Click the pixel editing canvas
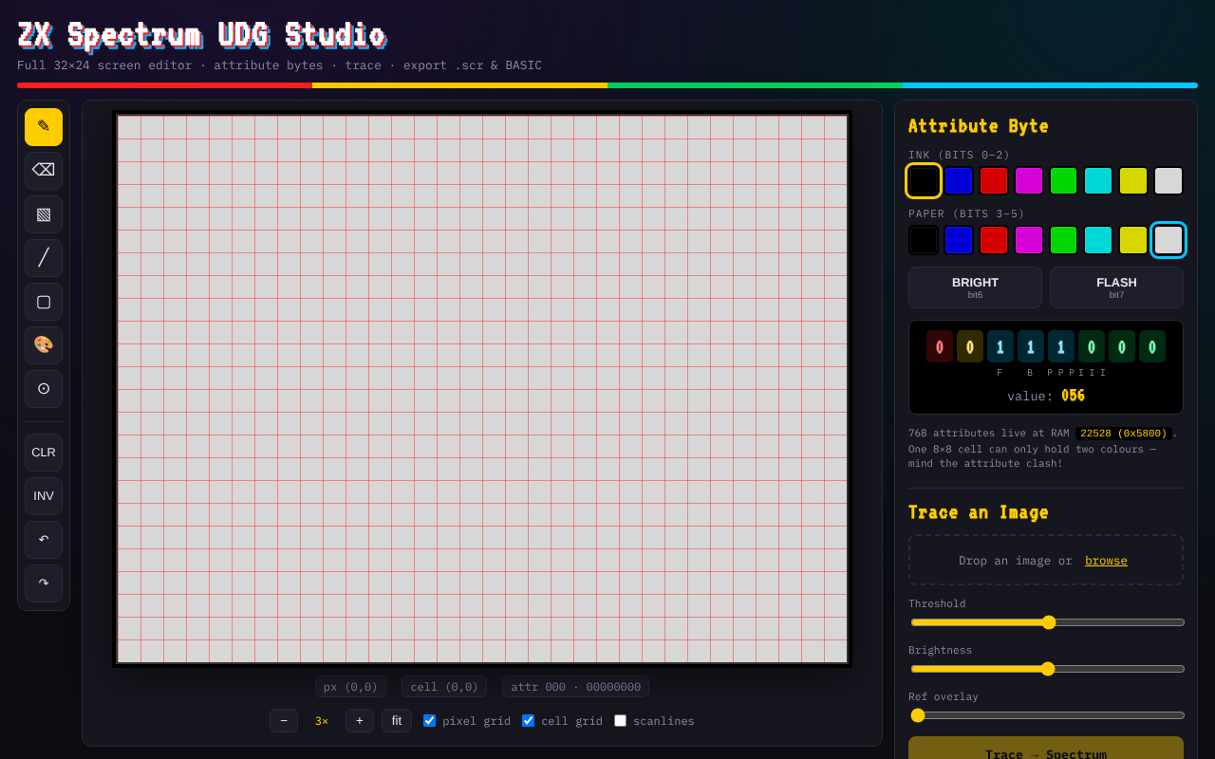This screenshot has height=759, width=1215. (482, 389)
